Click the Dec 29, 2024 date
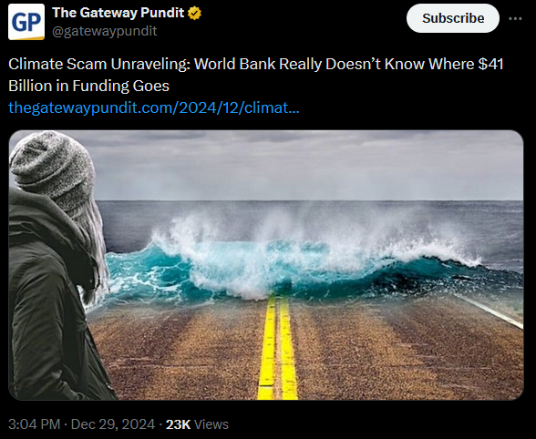This screenshot has height=439, width=536. click(x=113, y=424)
